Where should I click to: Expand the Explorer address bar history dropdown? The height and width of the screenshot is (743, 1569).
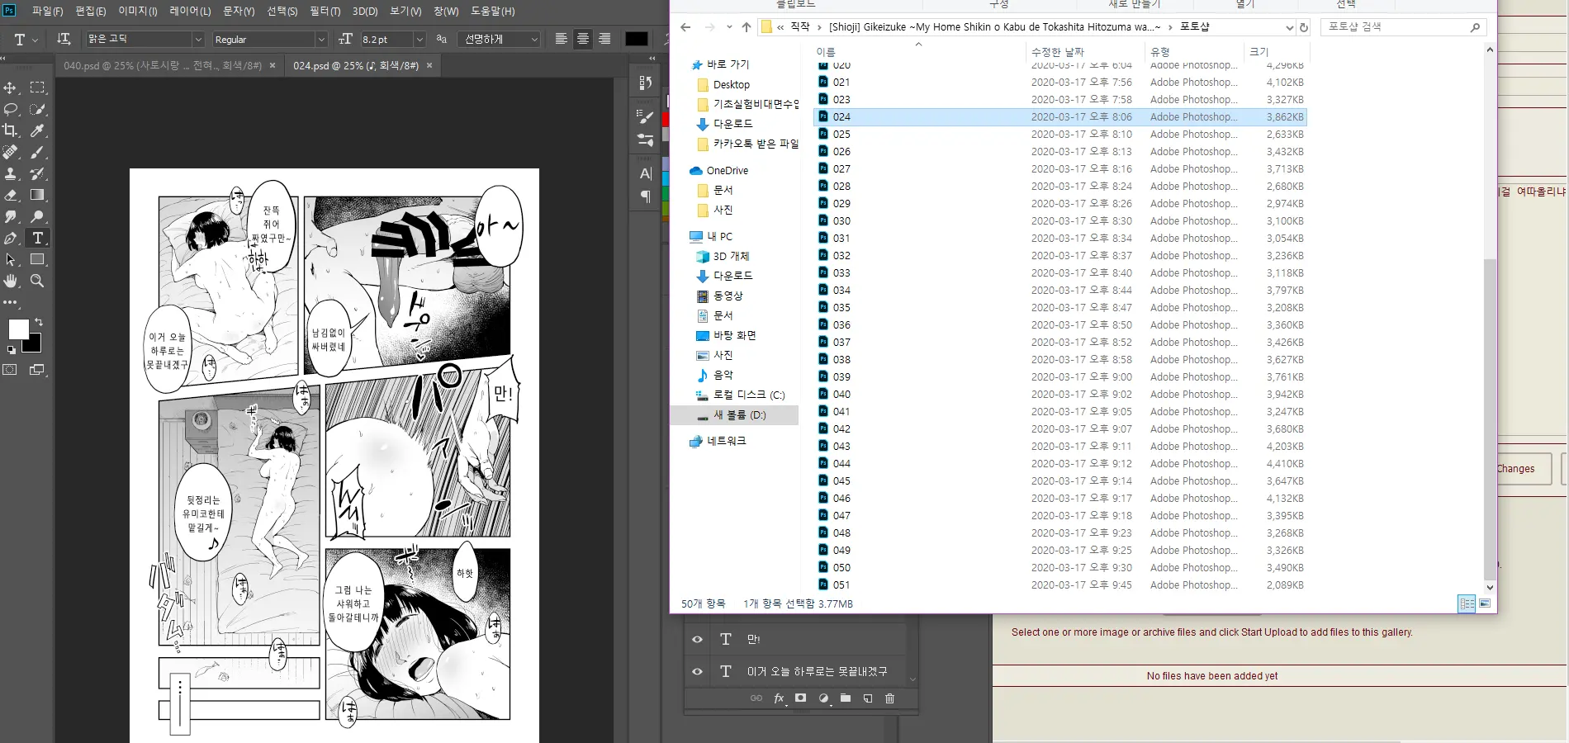(x=1289, y=27)
